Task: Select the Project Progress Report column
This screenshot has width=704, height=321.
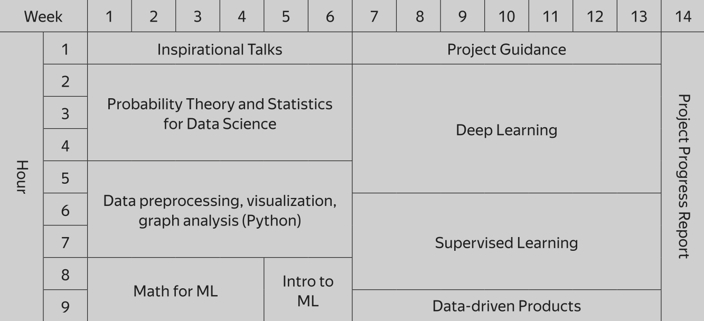Action: [683, 177]
